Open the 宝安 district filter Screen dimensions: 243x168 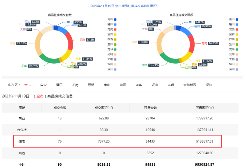click(x=43, y=85)
